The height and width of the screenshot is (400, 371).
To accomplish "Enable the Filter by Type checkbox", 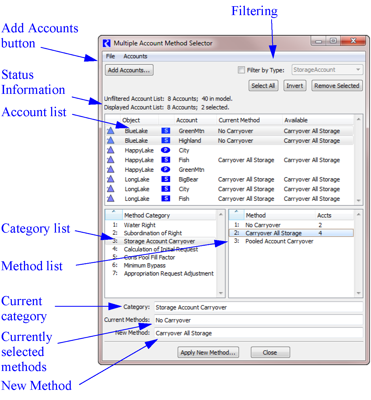I will (x=241, y=70).
